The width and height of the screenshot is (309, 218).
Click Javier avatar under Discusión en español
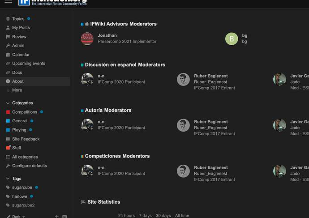pyautogui.click(x=279, y=80)
